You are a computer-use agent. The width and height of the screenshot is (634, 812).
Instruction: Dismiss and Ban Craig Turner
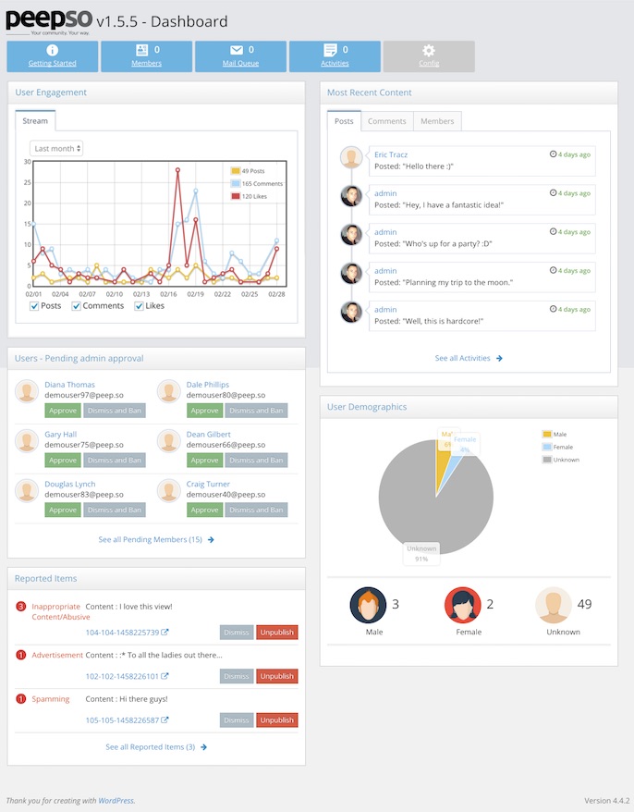[x=256, y=511]
